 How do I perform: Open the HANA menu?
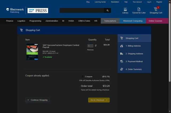coord(71,21)
